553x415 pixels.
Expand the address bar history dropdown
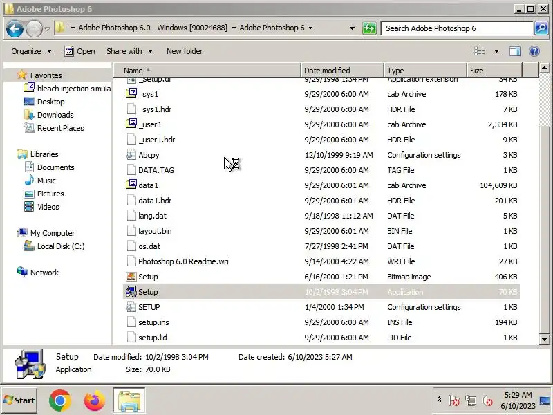pyautogui.click(x=352, y=28)
